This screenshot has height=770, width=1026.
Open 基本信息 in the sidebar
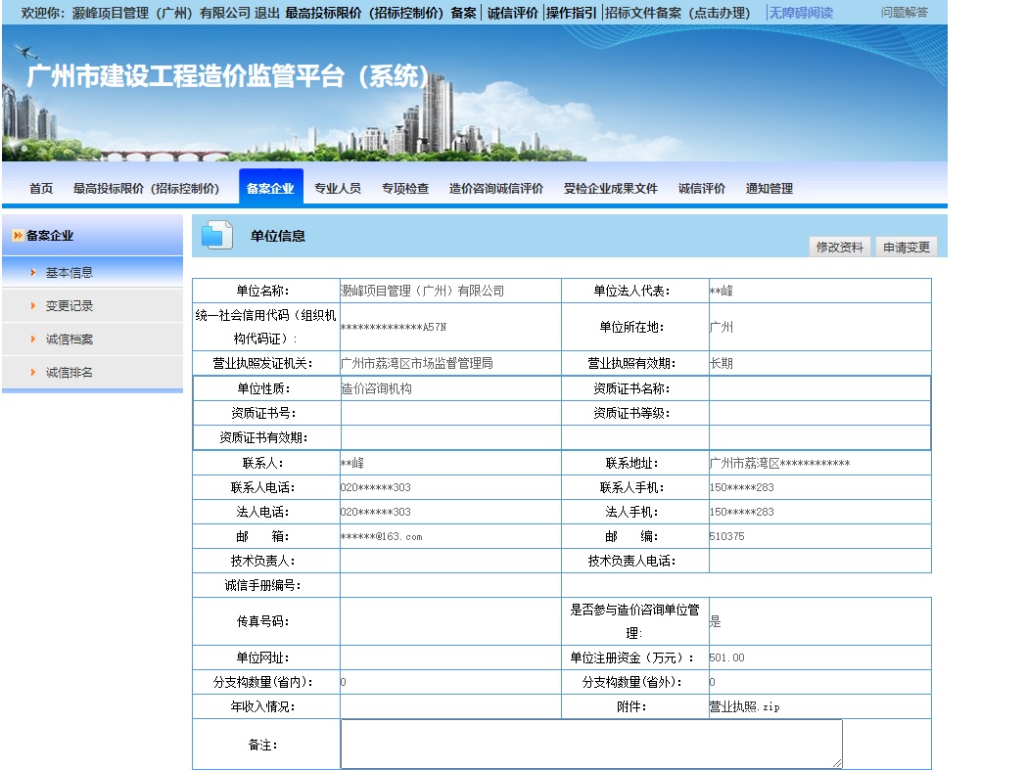[69, 273]
